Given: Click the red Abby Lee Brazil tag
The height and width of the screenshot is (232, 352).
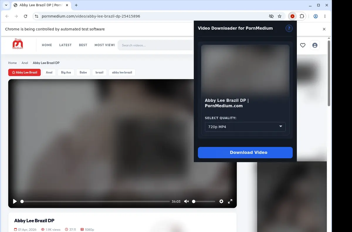Looking at the screenshot, I should tap(24, 72).
